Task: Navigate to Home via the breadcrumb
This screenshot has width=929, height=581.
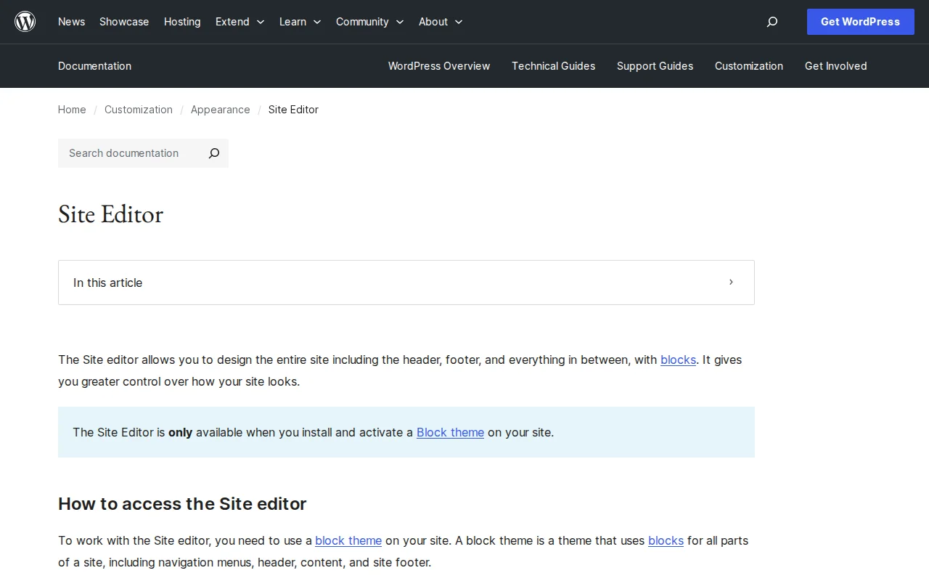Action: tap(72, 110)
